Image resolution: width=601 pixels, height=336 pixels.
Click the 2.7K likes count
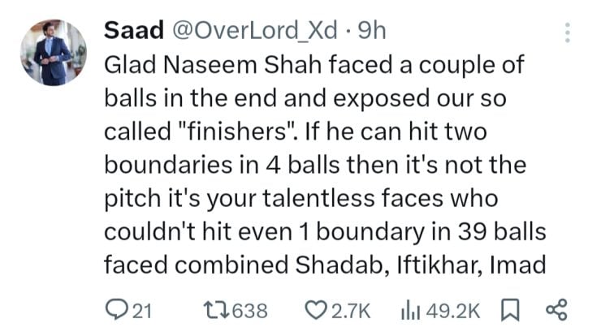352,309
